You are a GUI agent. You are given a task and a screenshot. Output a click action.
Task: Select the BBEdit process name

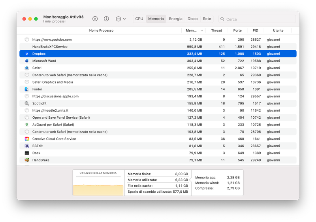pos(38,146)
